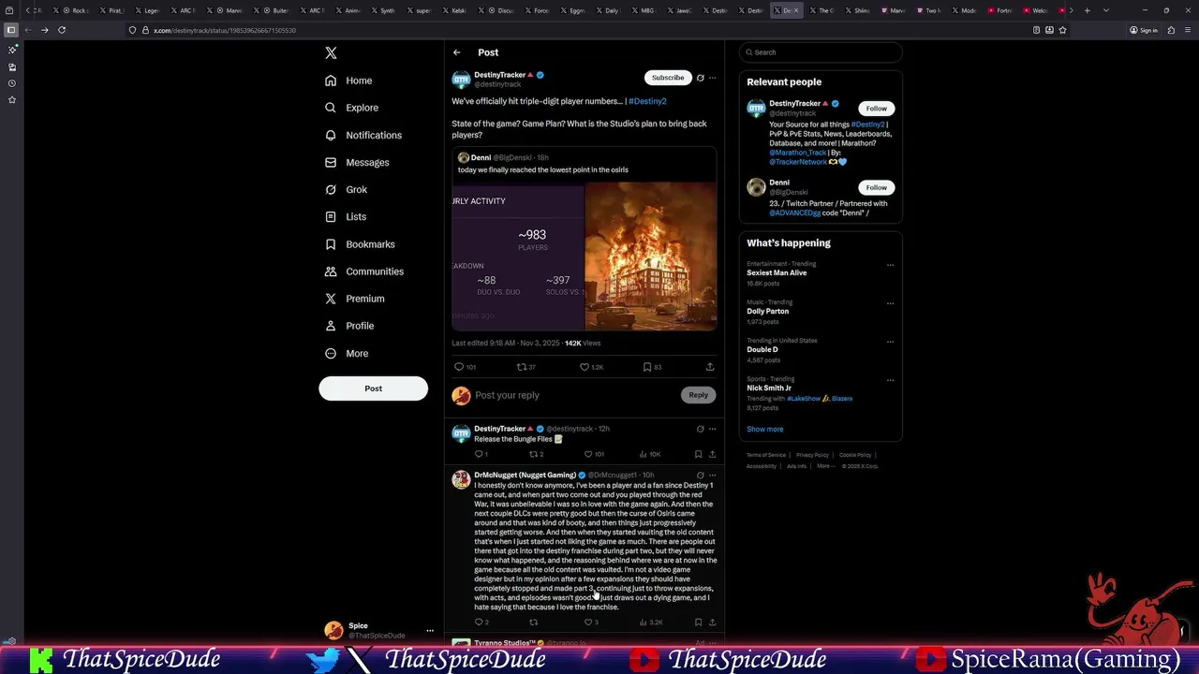Viewport: 1199px width, 674px height.
Task: Click browser Sign in button
Action: (x=1144, y=30)
